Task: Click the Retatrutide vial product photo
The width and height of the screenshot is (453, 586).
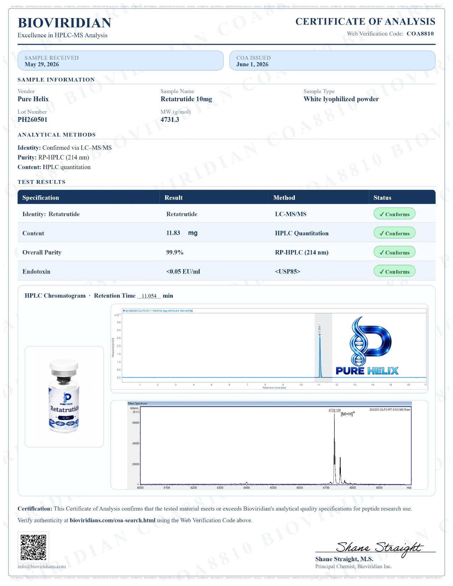Action: click(64, 396)
